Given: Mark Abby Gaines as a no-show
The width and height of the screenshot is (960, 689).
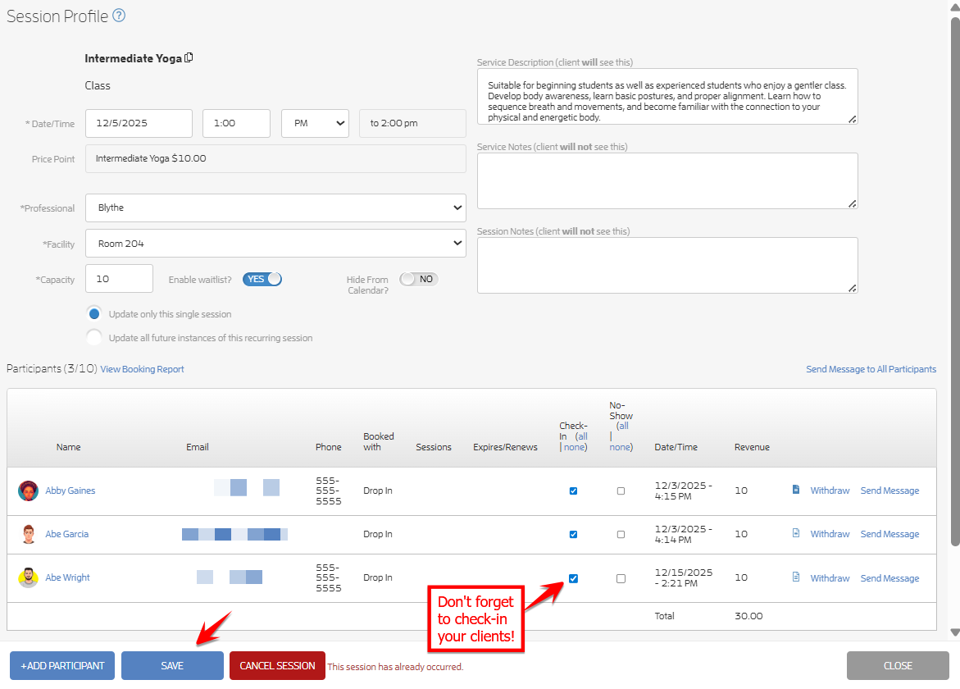Looking at the screenshot, I should [621, 491].
